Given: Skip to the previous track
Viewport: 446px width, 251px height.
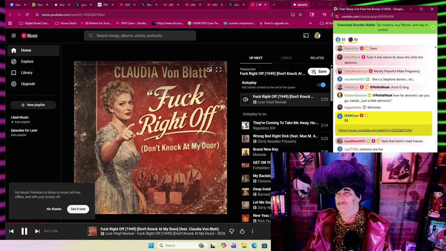Looking at the screenshot, I should [x=11, y=231].
